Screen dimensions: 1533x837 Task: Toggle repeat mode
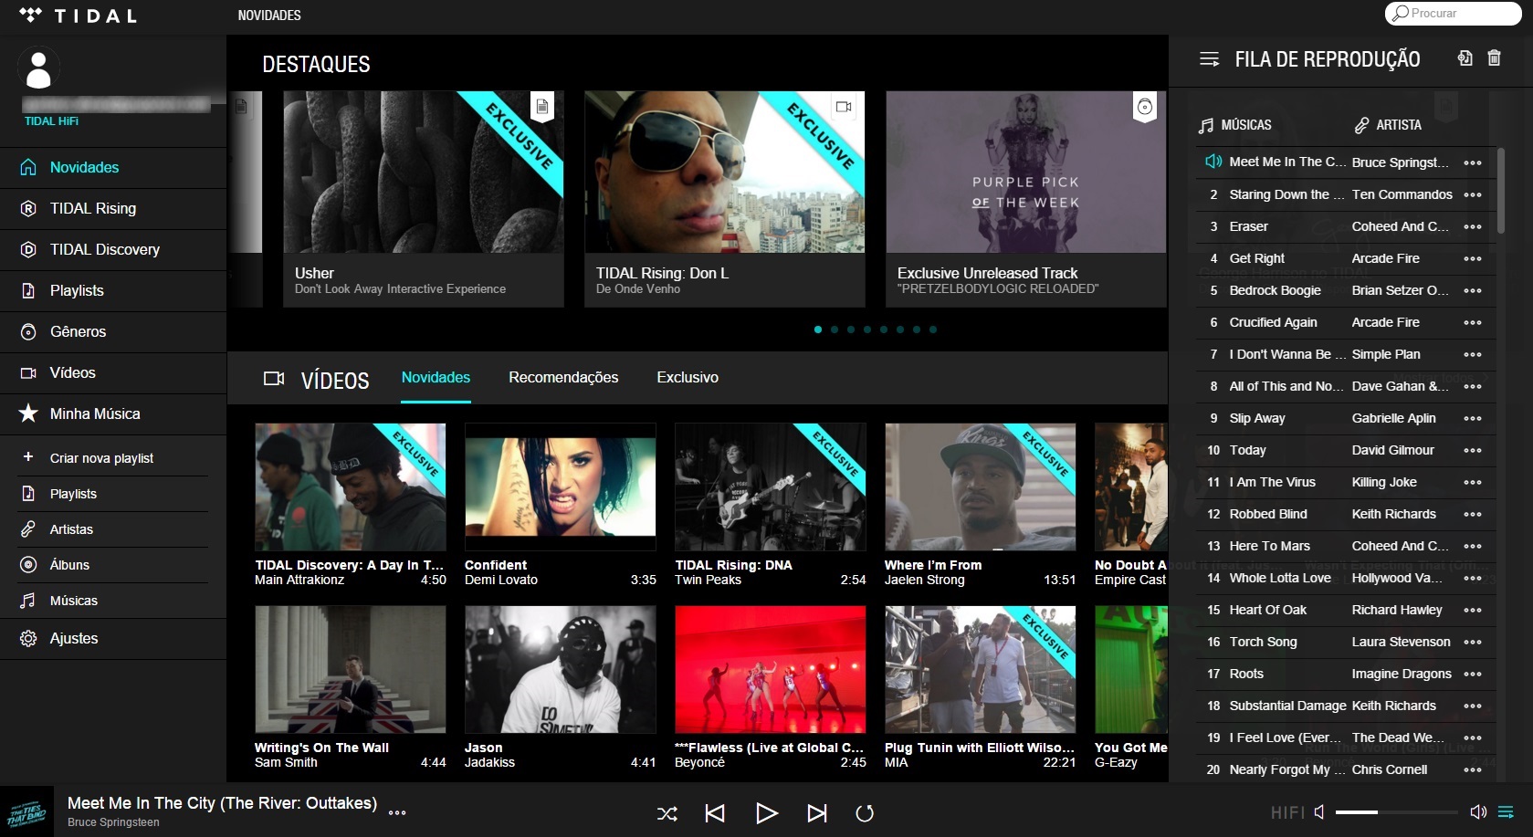click(x=865, y=813)
